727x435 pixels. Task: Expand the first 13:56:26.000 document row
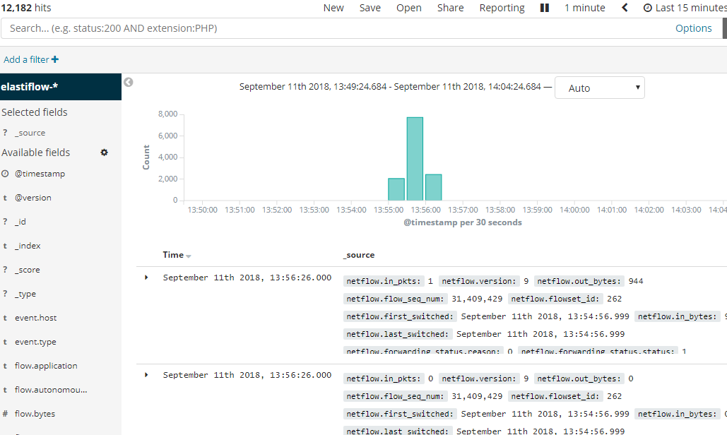coord(146,278)
